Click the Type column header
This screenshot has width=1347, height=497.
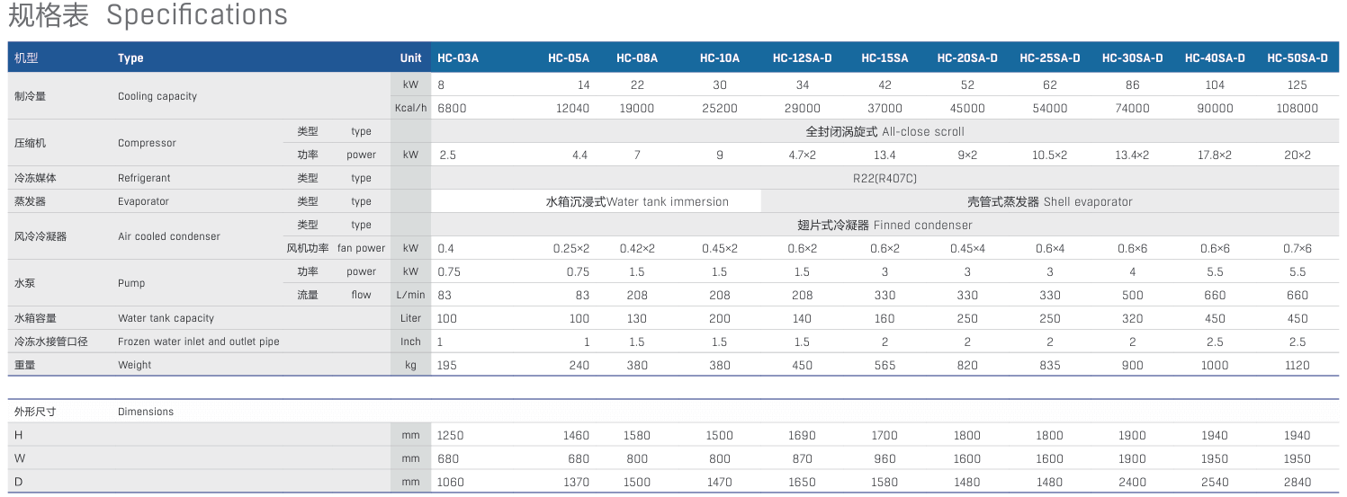(130, 58)
